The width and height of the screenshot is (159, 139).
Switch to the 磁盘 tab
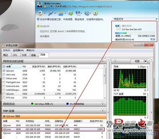[34, 55]
